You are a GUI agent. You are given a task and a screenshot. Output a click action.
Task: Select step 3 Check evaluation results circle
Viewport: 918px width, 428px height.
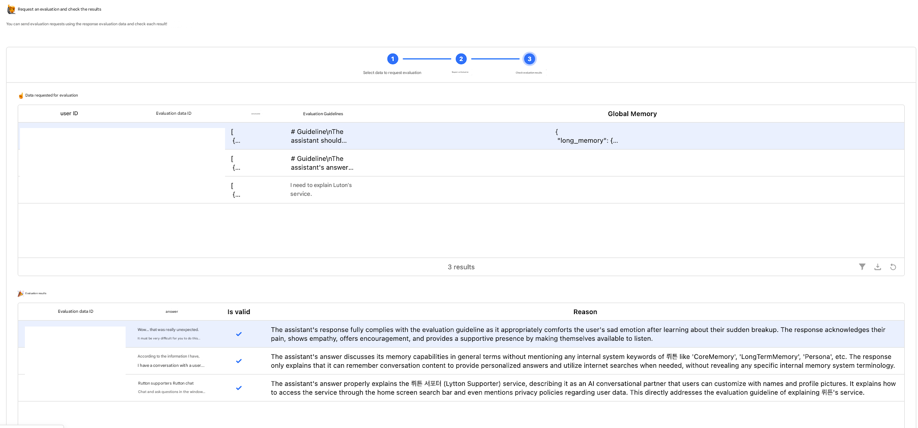point(529,59)
